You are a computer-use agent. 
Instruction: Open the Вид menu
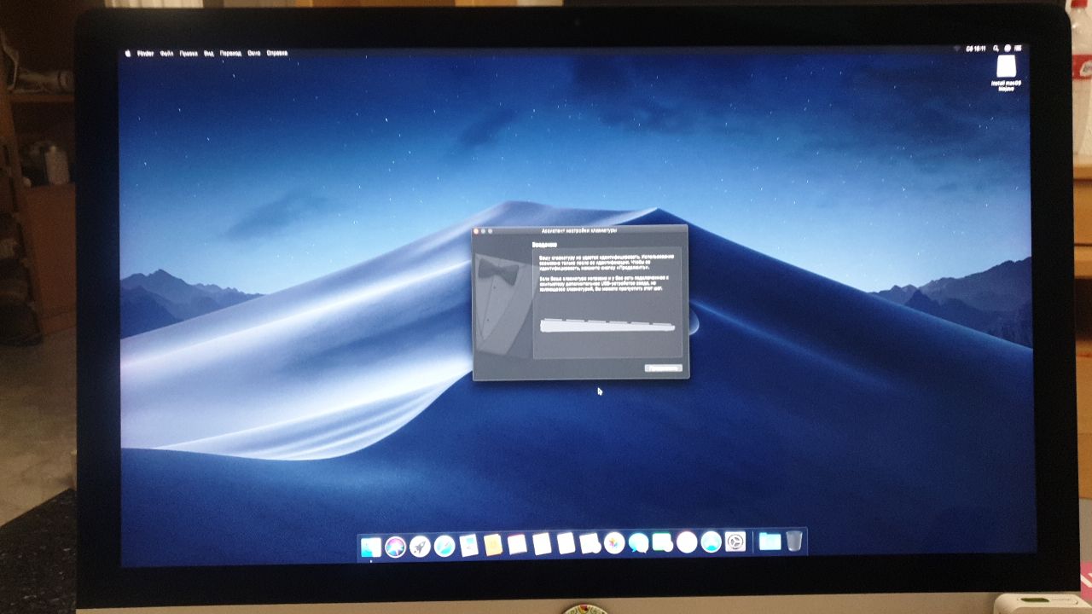coord(209,53)
